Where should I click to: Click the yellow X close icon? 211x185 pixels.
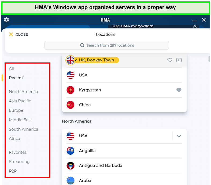pyautogui.click(x=11, y=34)
